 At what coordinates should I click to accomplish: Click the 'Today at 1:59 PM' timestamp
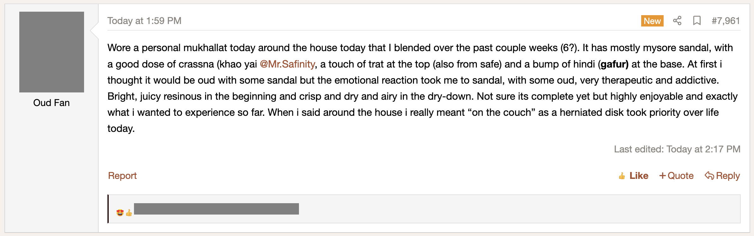(x=144, y=21)
